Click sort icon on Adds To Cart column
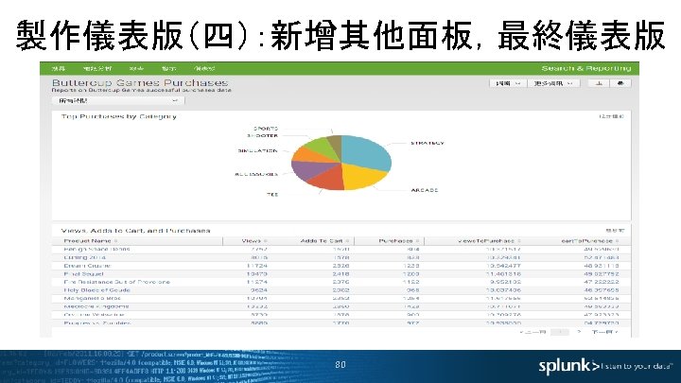The image size is (681, 383). click(347, 241)
